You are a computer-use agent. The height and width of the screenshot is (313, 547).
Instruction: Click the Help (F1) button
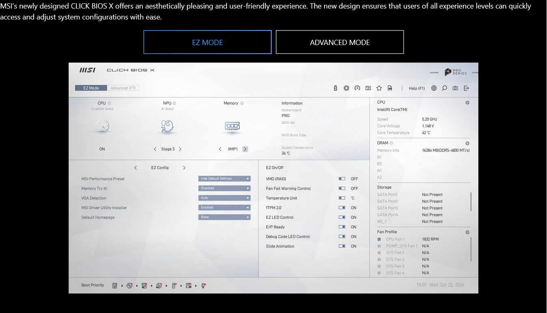(417, 88)
